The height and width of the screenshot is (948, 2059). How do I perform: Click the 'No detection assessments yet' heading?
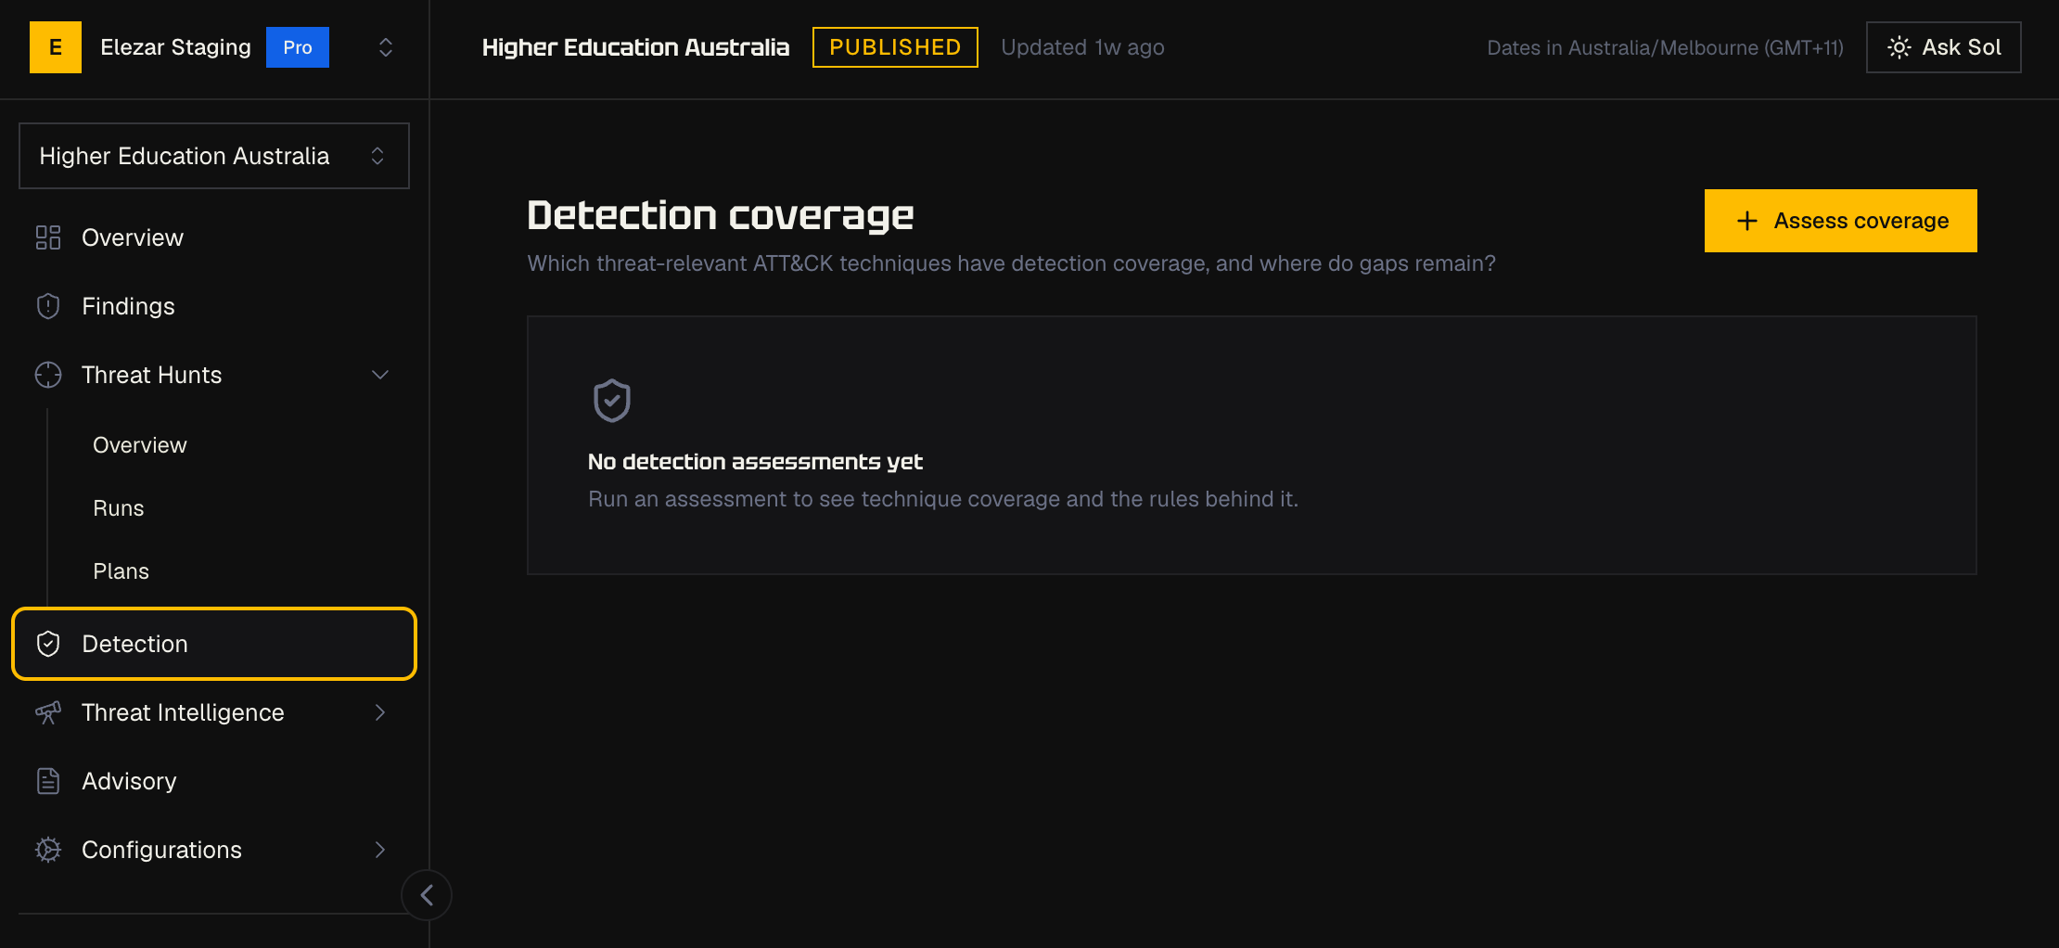click(755, 461)
